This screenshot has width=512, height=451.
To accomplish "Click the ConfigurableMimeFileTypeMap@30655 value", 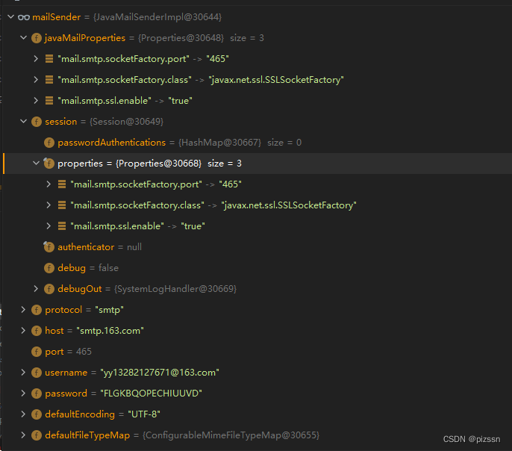I will [x=231, y=435].
